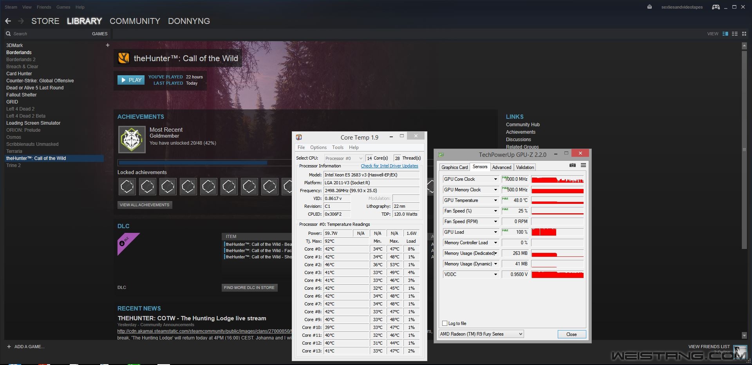Click the friends list avatar
Image resolution: width=752 pixels, height=365 pixels.
click(x=740, y=352)
